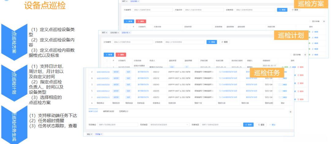331x144 pixels.
Task: Close 巡检方案 tab in the 巡检计划 window
Action: [x=118, y=33]
